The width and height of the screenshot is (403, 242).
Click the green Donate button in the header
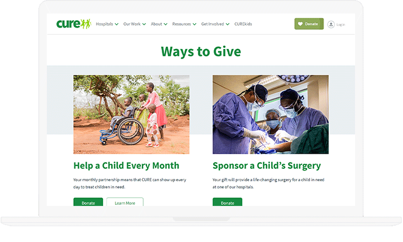pyautogui.click(x=309, y=24)
